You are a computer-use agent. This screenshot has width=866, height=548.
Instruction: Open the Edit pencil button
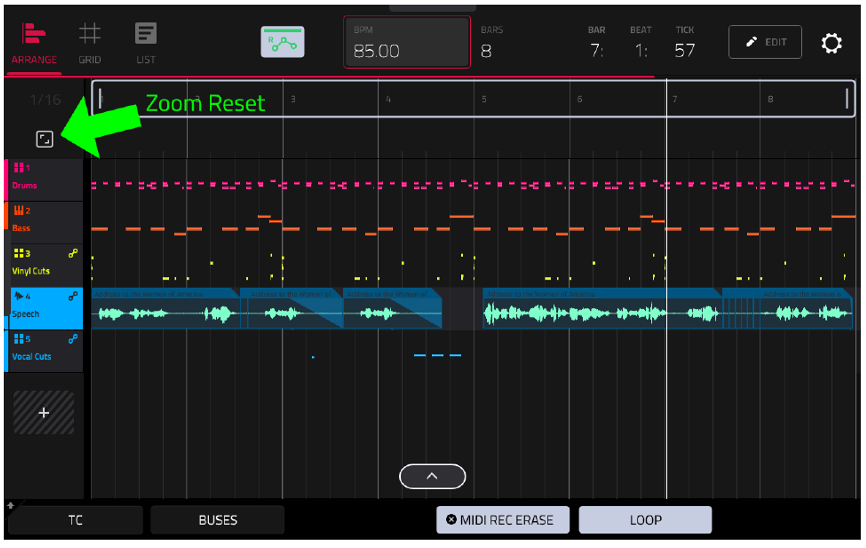pyautogui.click(x=765, y=42)
